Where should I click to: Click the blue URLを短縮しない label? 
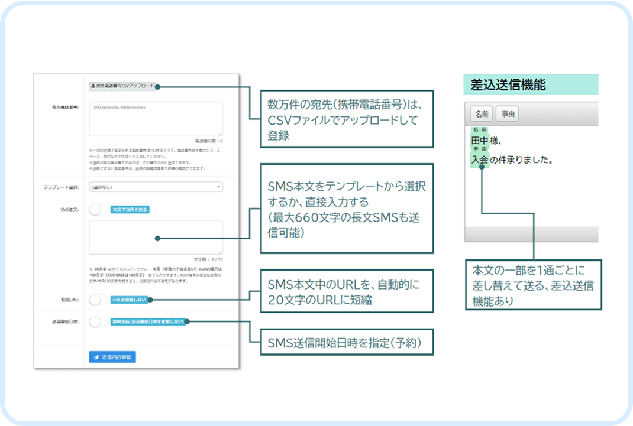[128, 300]
